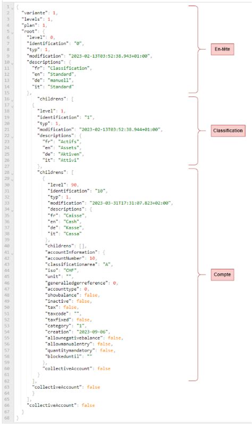Click the 2023-03-31T17:31:07.823+02:00 timestamp value
This screenshot has width=252, height=425.
click(131, 203)
